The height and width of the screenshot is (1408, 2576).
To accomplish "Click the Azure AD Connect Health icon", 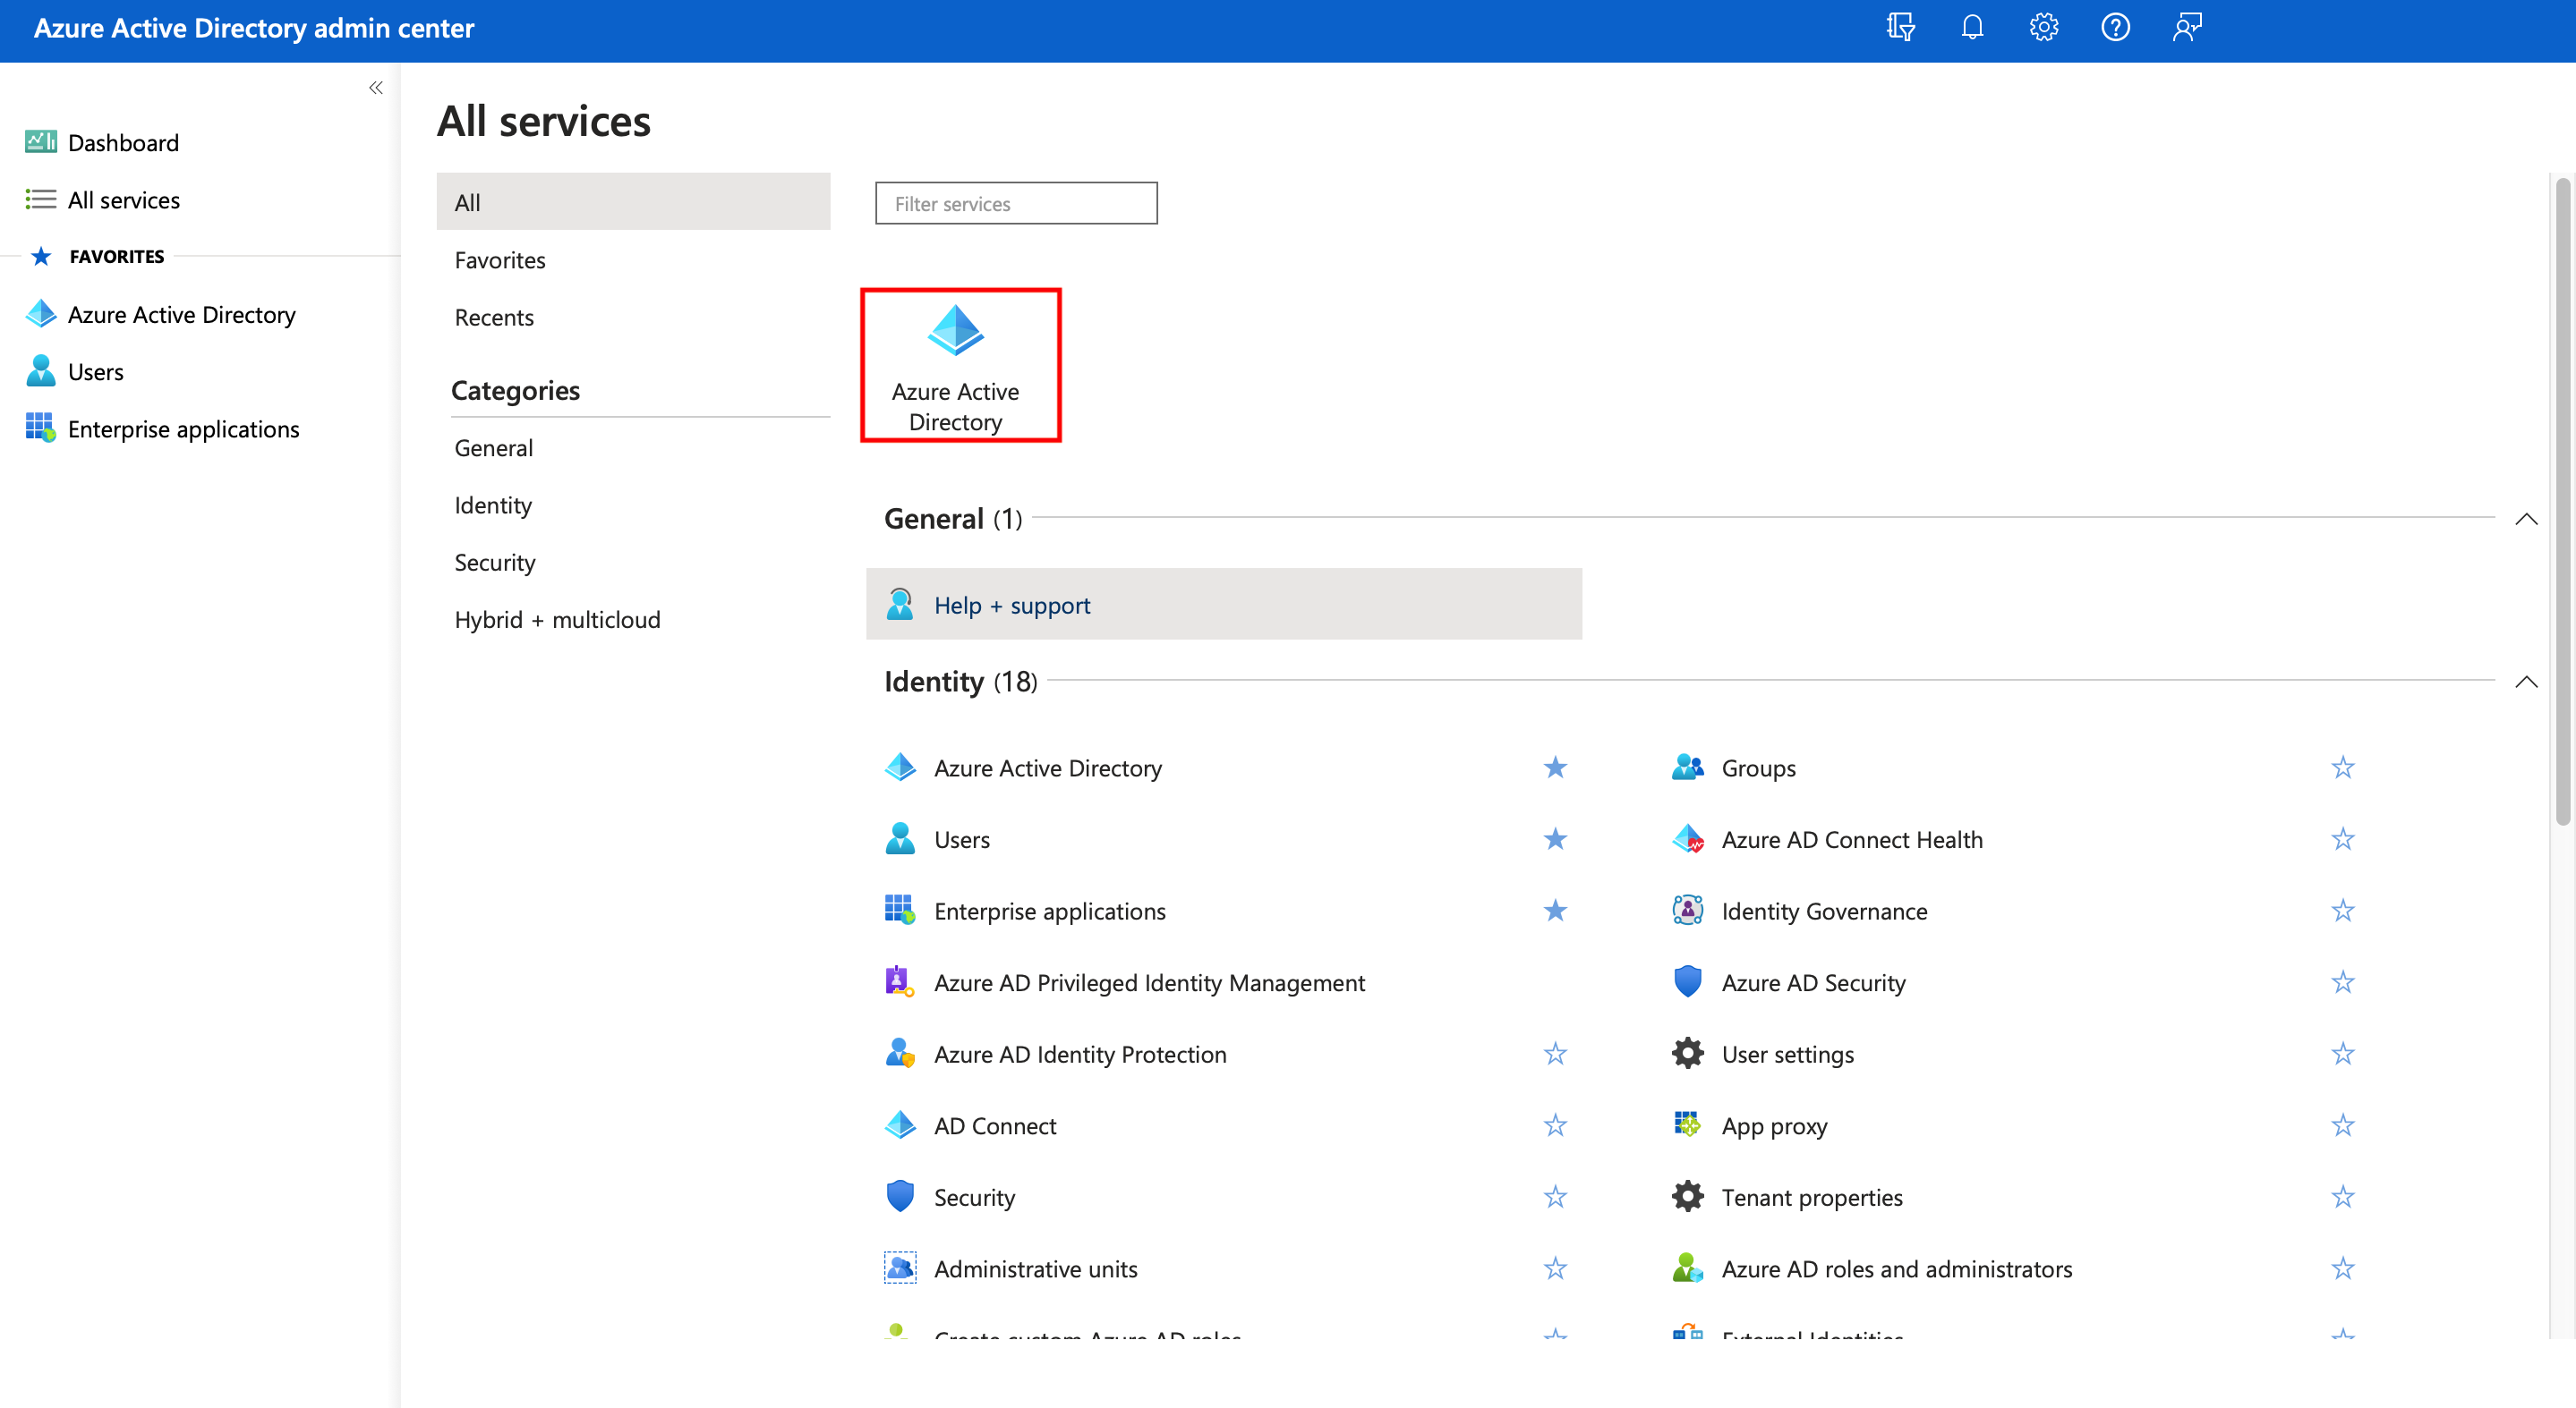I will point(1687,839).
